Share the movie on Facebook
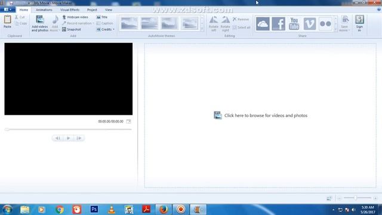 [279, 24]
